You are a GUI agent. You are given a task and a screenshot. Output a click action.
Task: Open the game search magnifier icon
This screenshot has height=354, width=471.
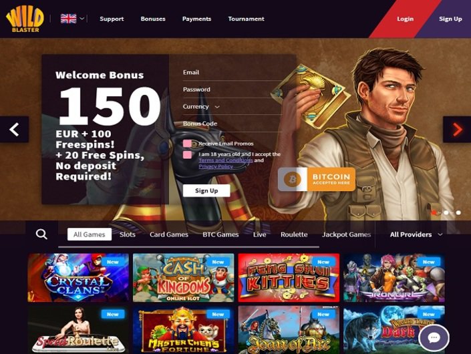(x=41, y=234)
